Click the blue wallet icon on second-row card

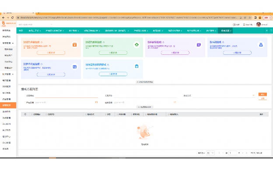(x=74, y=67)
